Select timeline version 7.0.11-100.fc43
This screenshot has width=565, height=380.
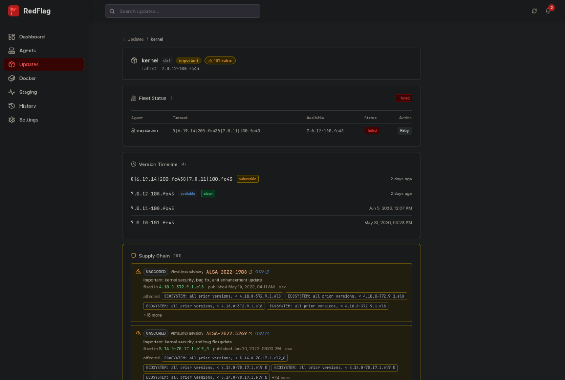(x=152, y=209)
